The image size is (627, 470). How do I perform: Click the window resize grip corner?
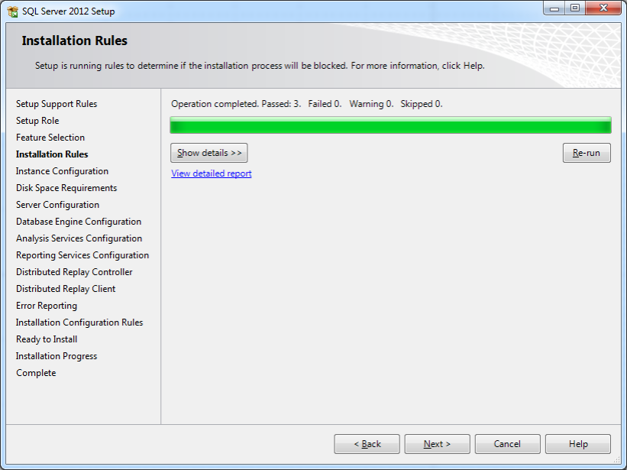tap(617, 460)
